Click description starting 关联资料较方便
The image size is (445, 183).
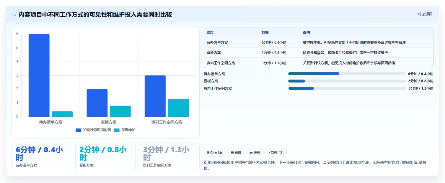[349, 63]
